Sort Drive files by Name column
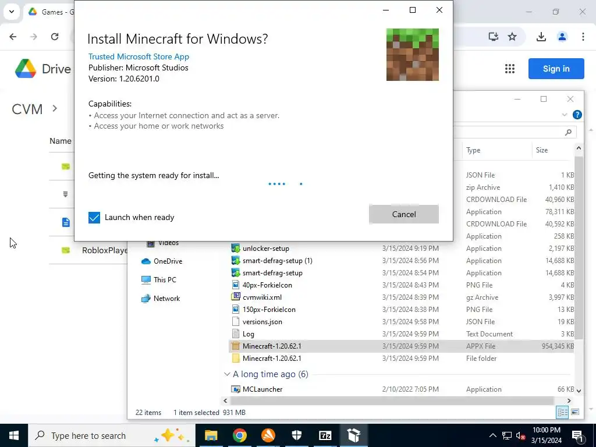The image size is (596, 447). coord(61,141)
